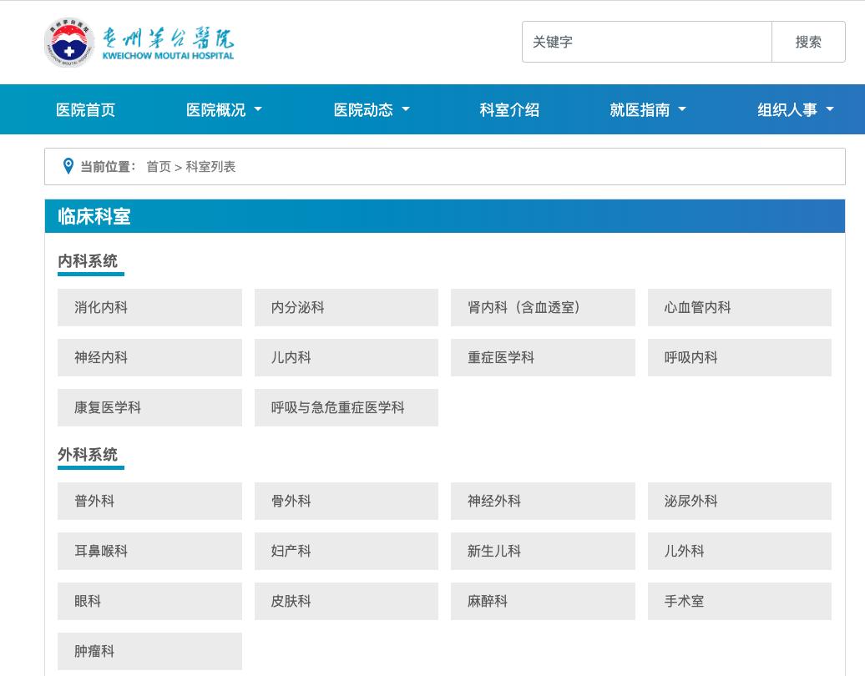The height and width of the screenshot is (676, 865).
Task: Open the 就医指南 nav menu
Action: tap(640, 109)
